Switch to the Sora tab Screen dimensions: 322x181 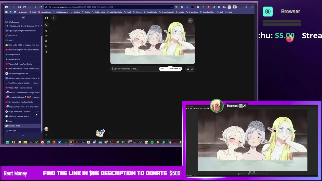pos(23,121)
